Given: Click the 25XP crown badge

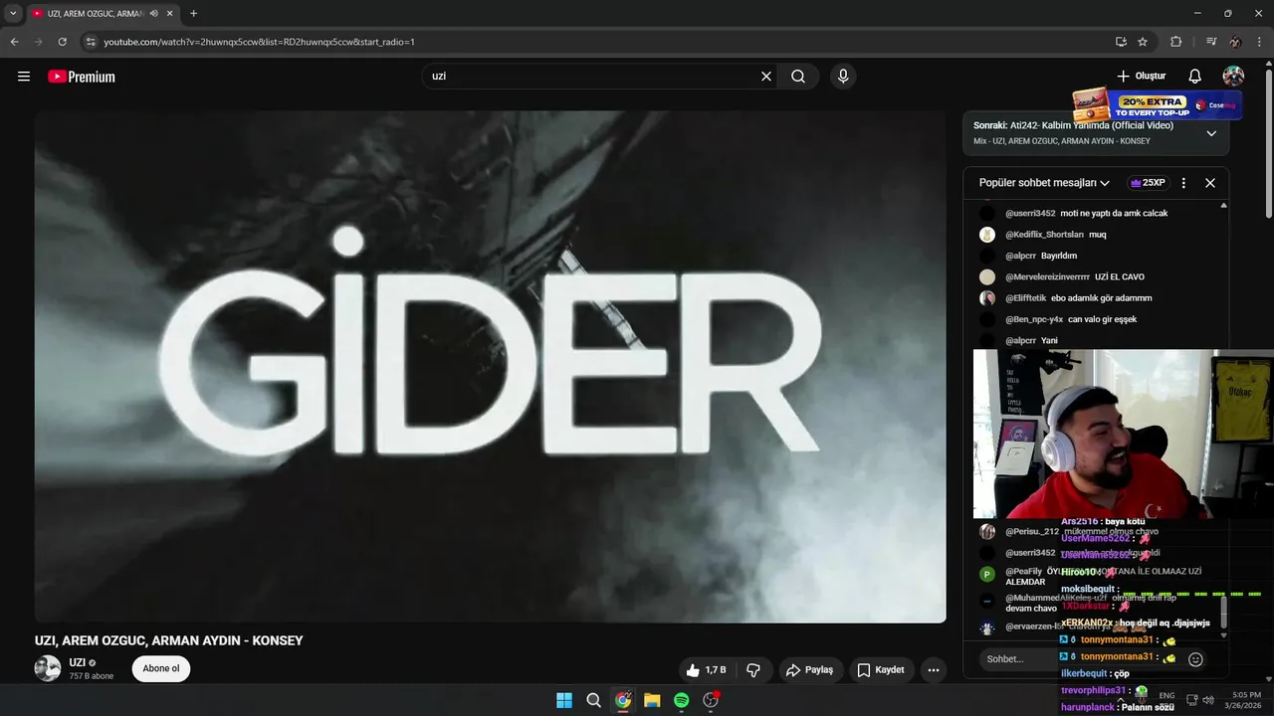Looking at the screenshot, I should [x=1147, y=183].
